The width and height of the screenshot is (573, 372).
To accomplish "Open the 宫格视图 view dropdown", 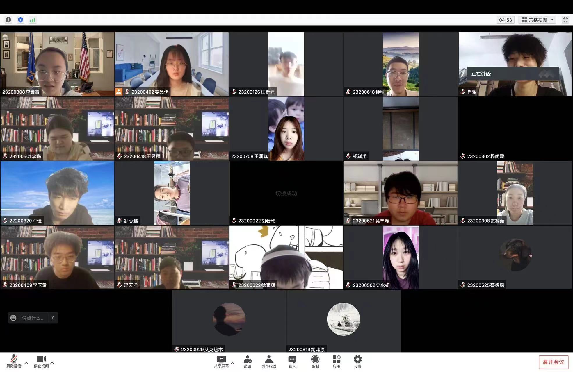I will 537,20.
